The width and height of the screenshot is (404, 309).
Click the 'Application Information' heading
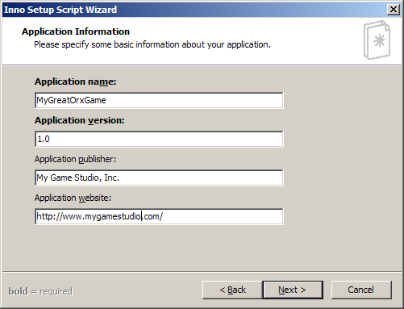pyautogui.click(x=76, y=31)
